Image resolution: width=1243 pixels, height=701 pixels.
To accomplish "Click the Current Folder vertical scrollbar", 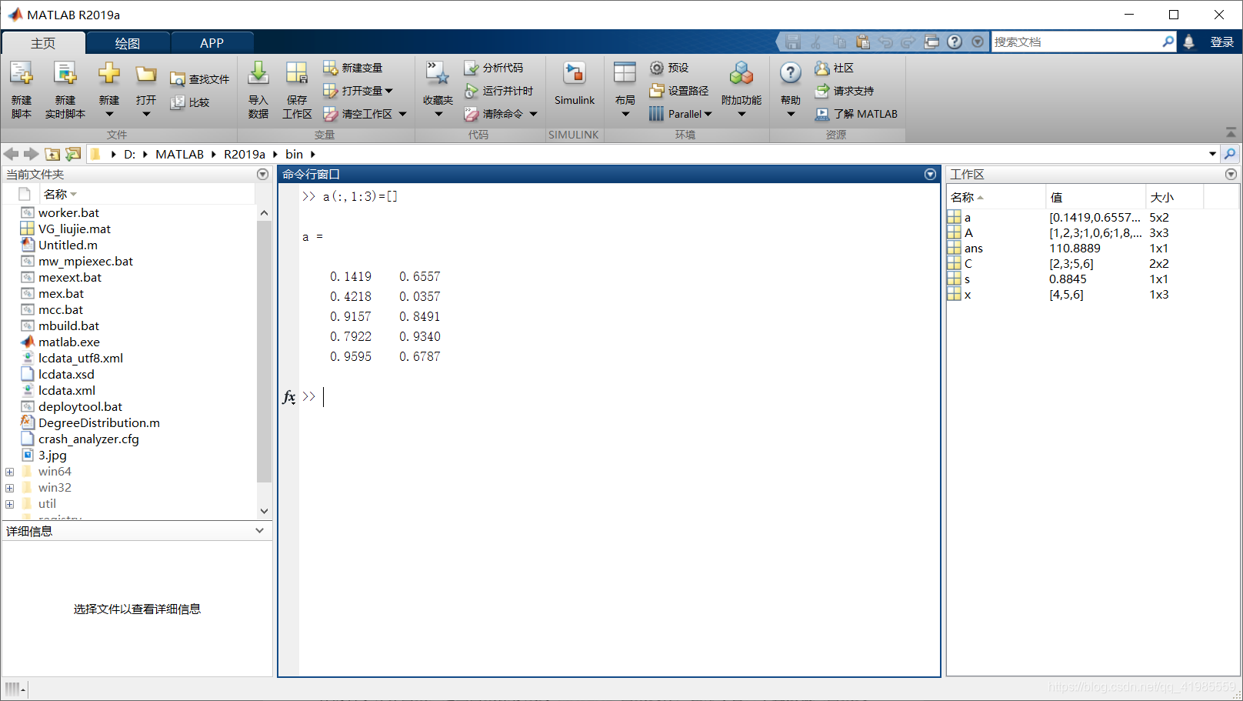I will [264, 351].
